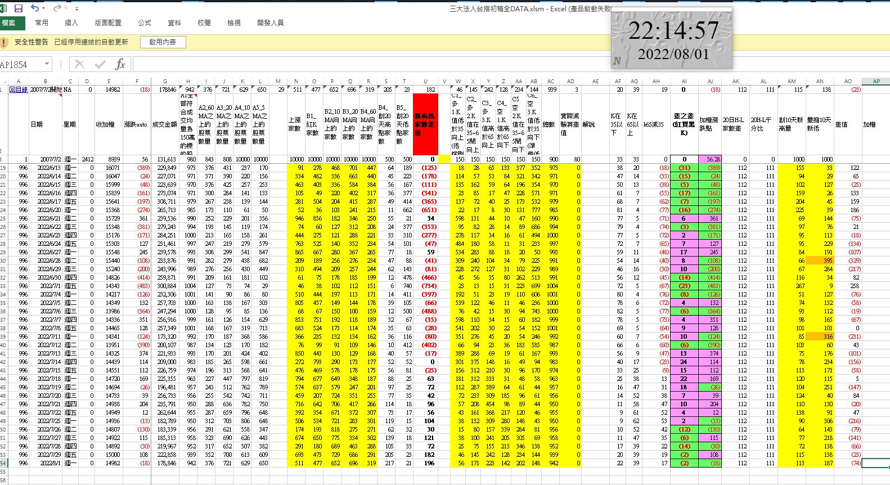Viewport: 890px width, 485px height.
Task: Open the Undo history dropdown arrow
Action: [44, 9]
